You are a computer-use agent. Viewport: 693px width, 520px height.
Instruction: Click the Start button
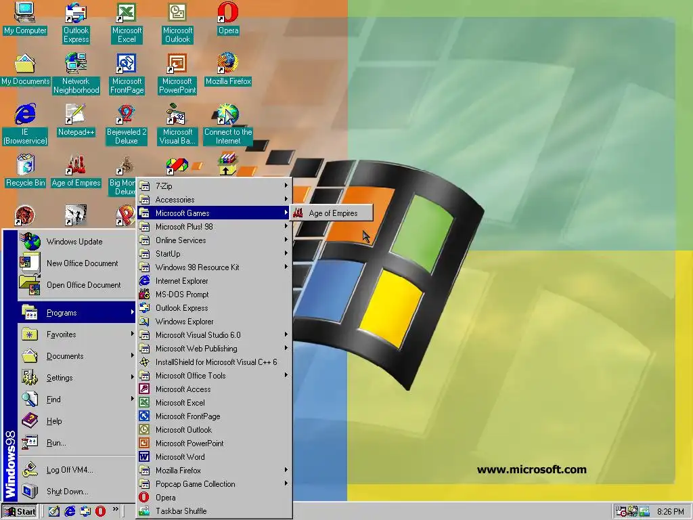pyautogui.click(x=20, y=512)
